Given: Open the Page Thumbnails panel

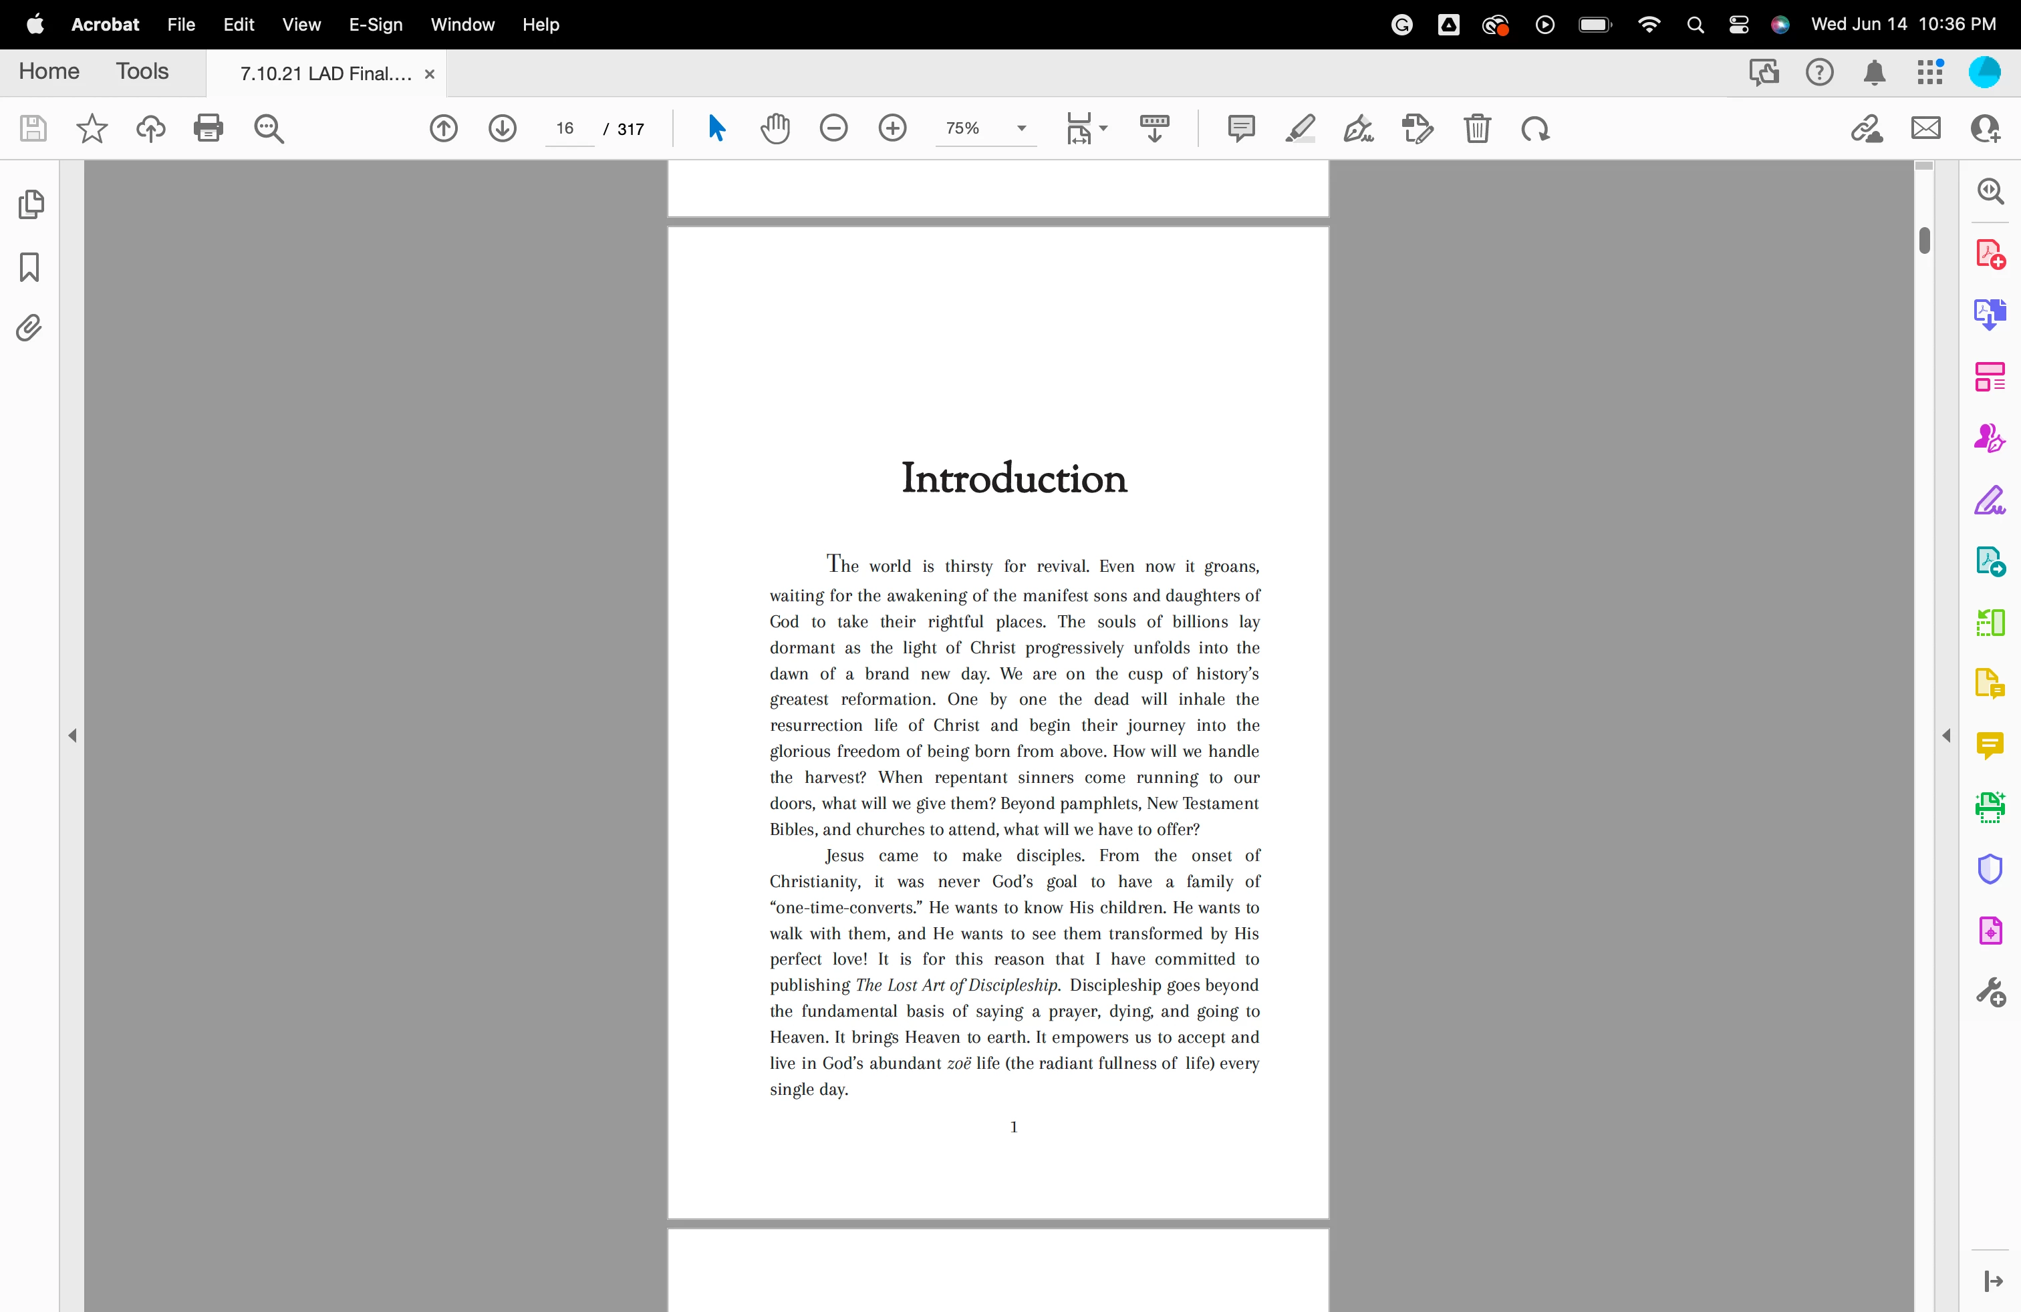Looking at the screenshot, I should point(31,204).
